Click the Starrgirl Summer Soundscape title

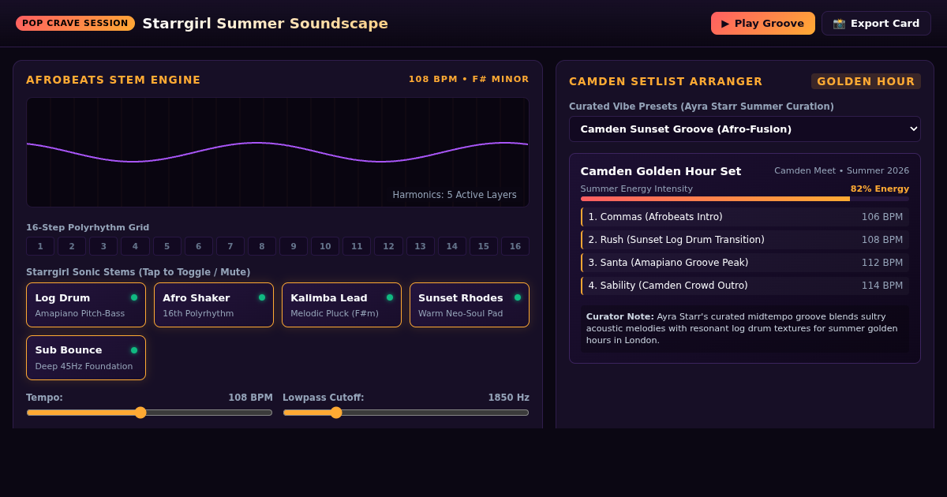(x=265, y=23)
